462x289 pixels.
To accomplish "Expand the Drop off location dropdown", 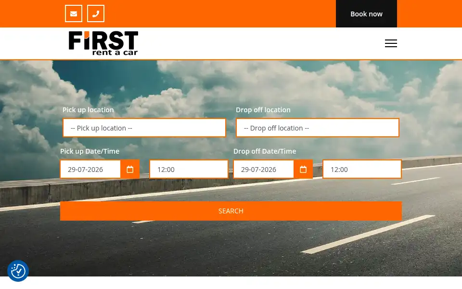I will (x=318, y=128).
